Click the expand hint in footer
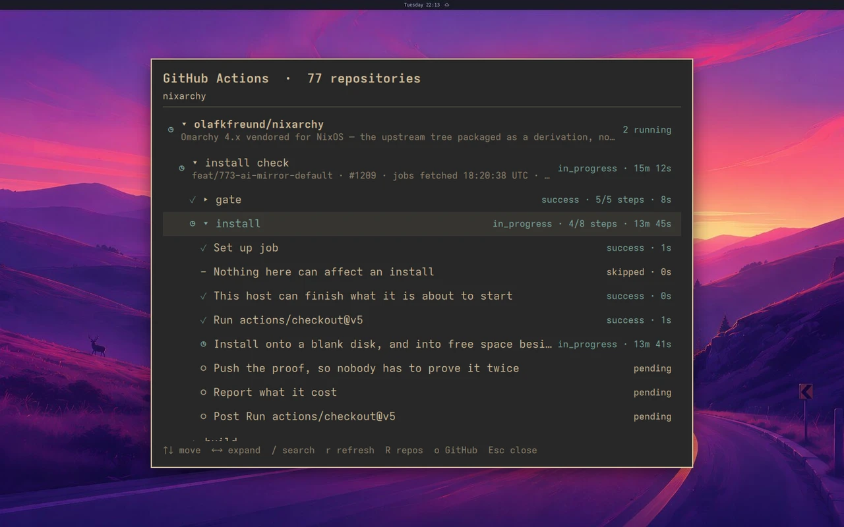Viewport: 844px width, 527px height. 236,451
